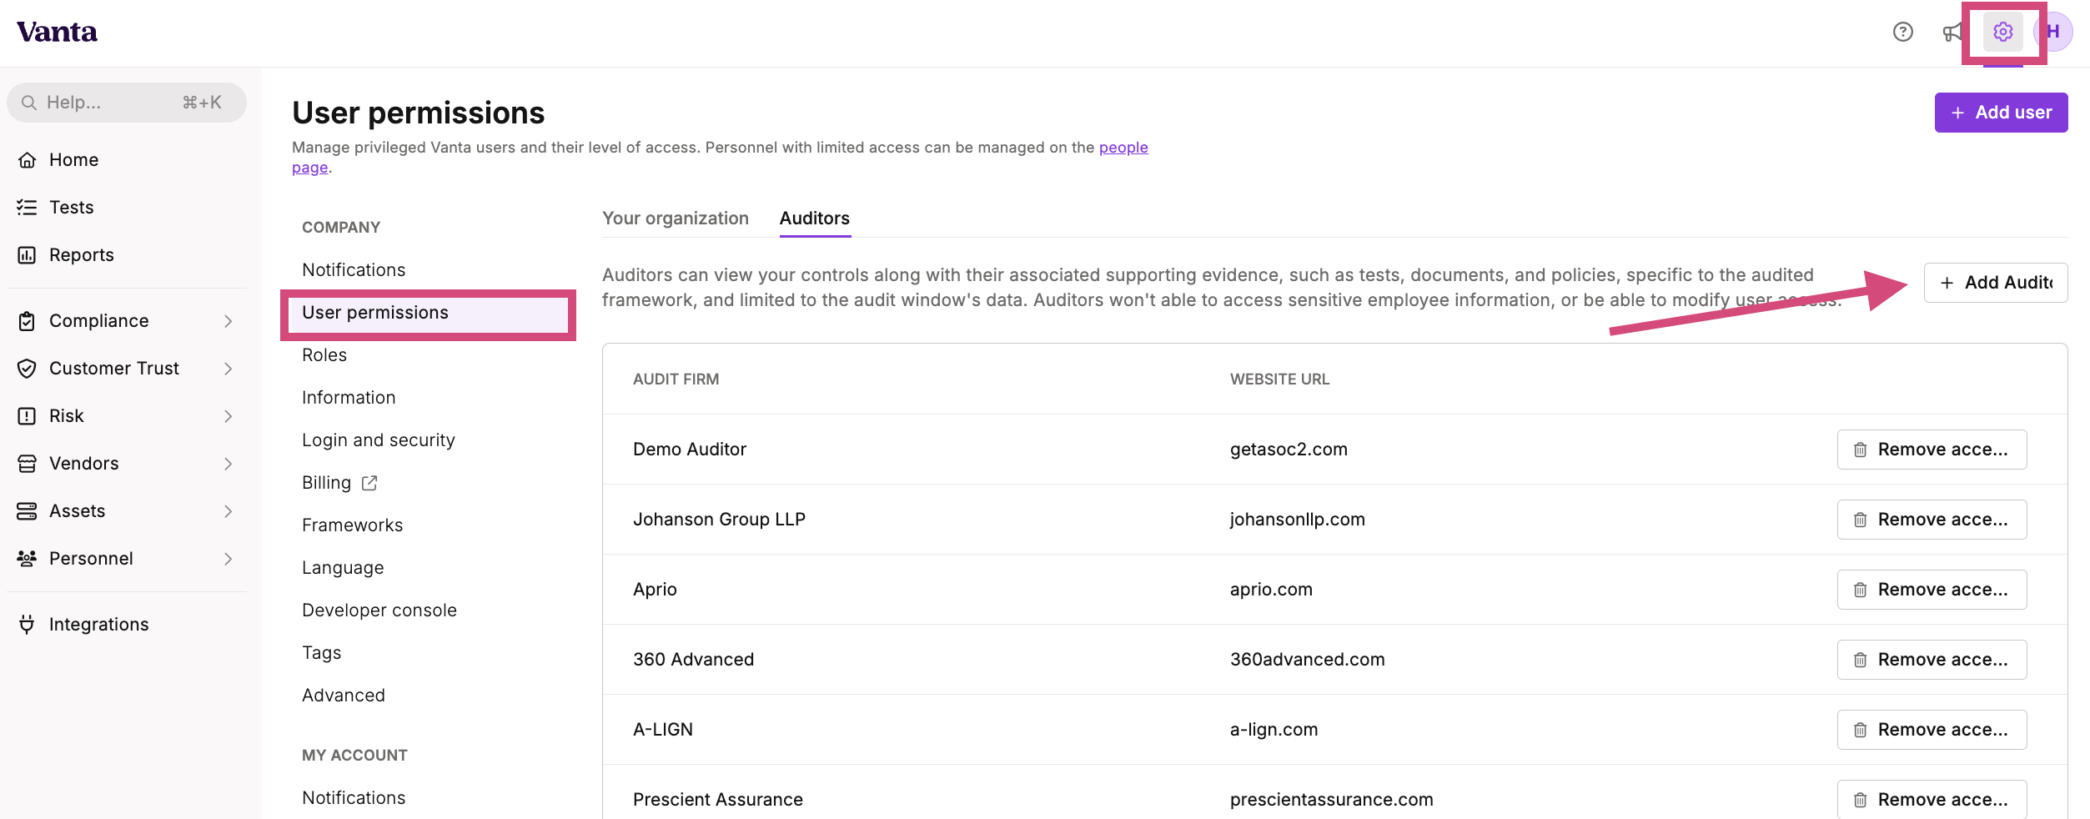Click the AUDIT FIRM column header
Image resolution: width=2090 pixels, height=819 pixels.
pyautogui.click(x=676, y=379)
